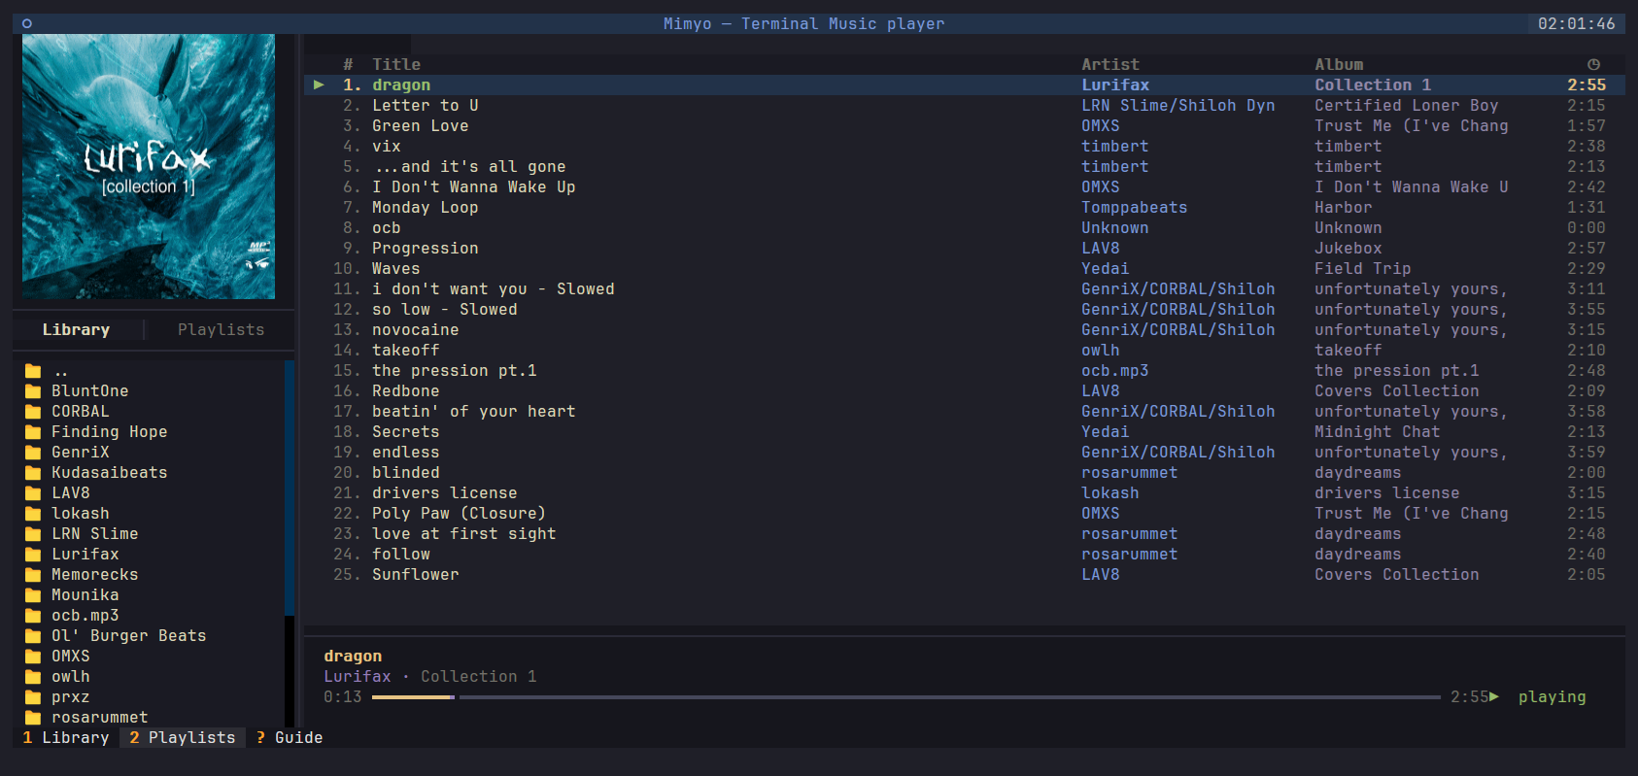Viewport: 1638px width, 776px height.
Task: Click the ocb.mp3 folder icon
Action: click(33, 616)
